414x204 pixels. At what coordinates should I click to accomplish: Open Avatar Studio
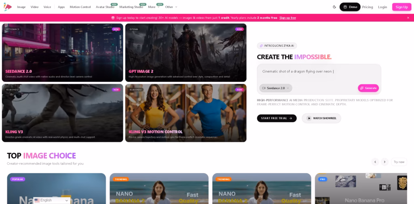point(105,7)
